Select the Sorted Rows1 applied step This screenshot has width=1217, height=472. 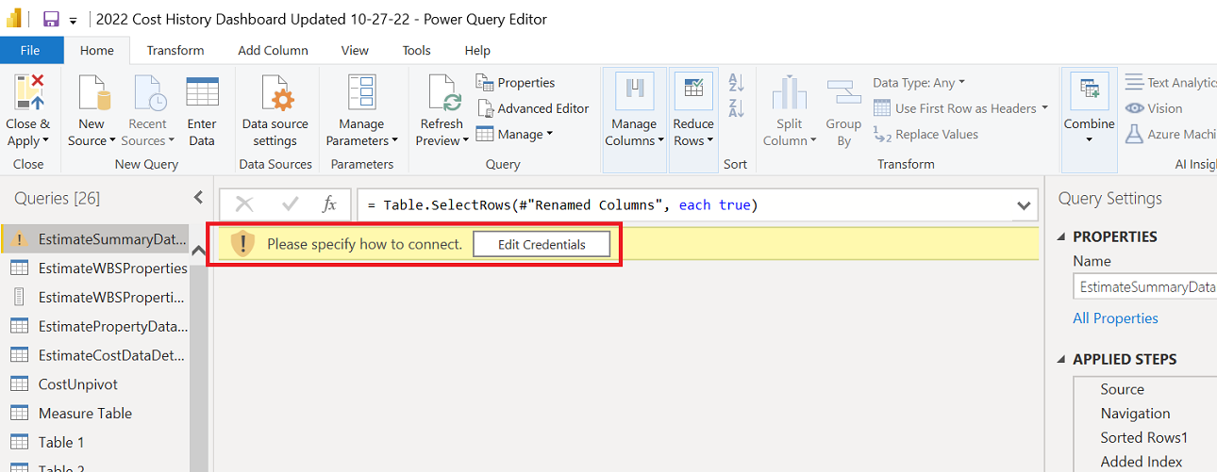coord(1145,438)
